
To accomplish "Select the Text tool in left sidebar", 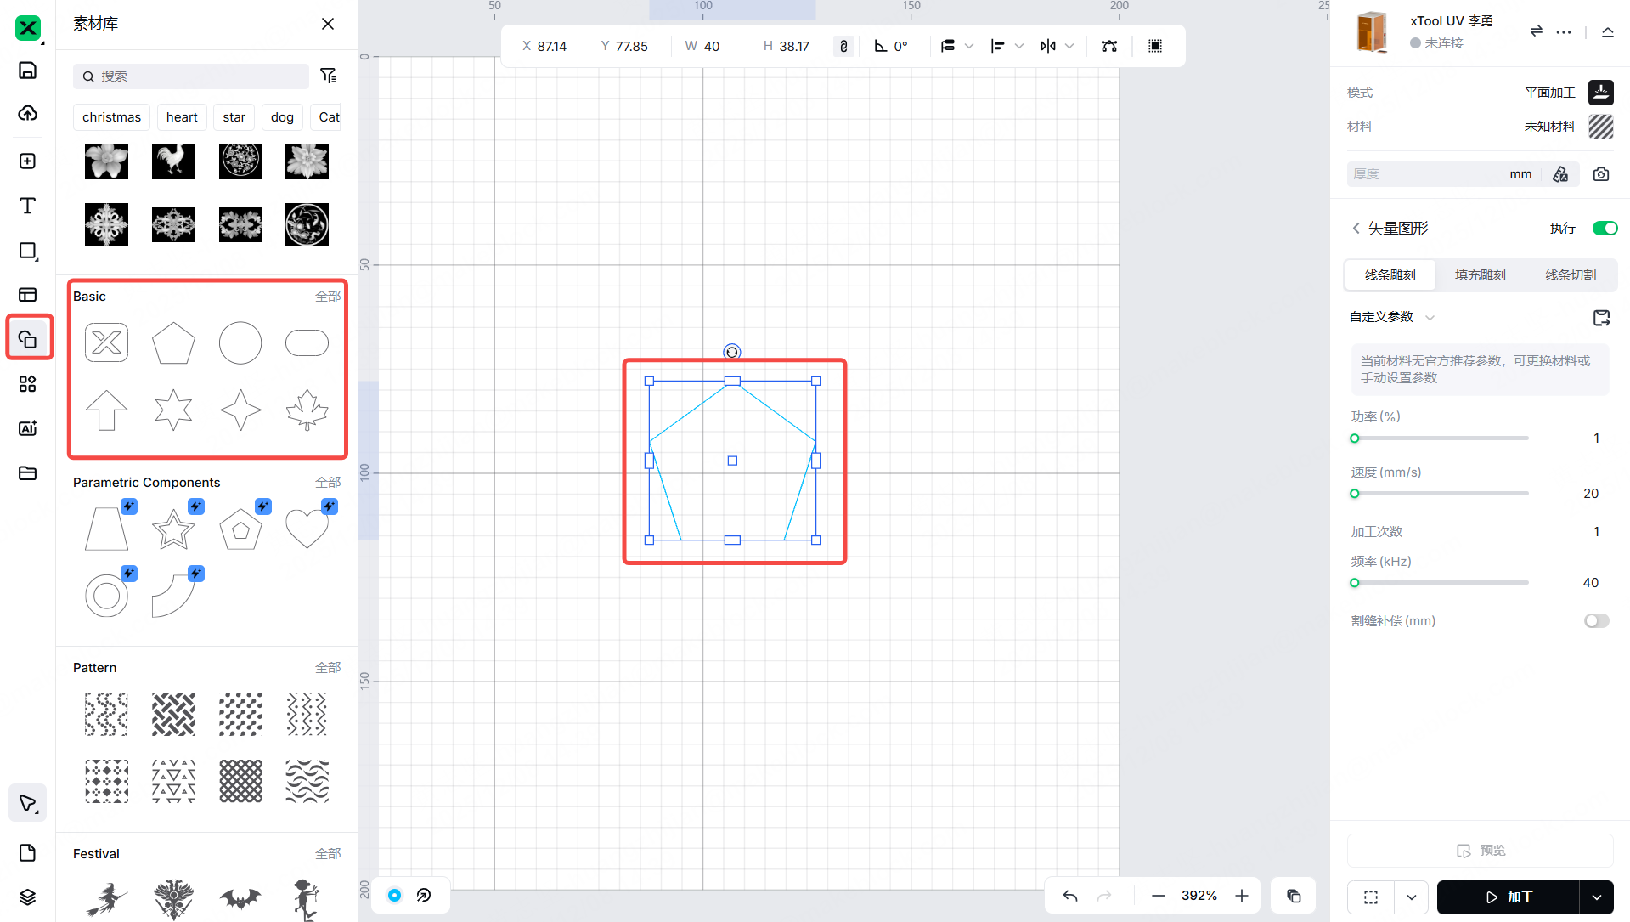I will tap(27, 206).
